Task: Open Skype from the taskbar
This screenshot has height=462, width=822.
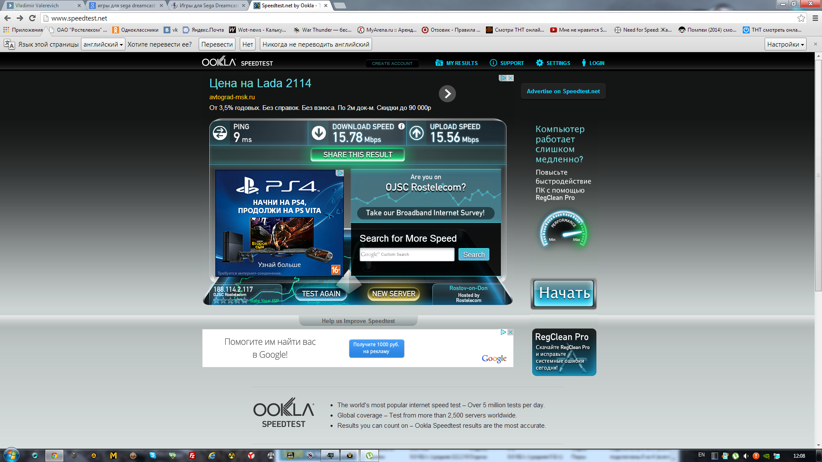Action: pos(153,456)
